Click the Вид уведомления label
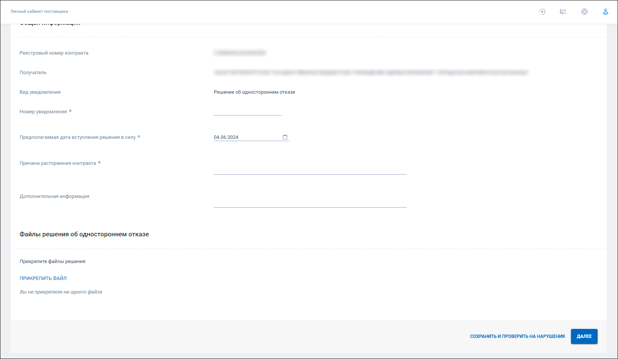This screenshot has height=359, width=618. [40, 92]
